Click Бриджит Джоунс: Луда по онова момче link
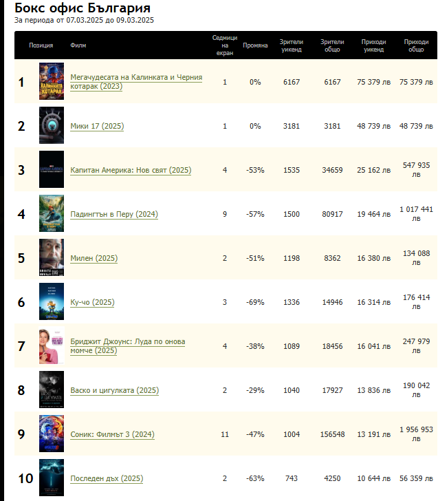The width and height of the screenshot is (438, 501). 127,346
